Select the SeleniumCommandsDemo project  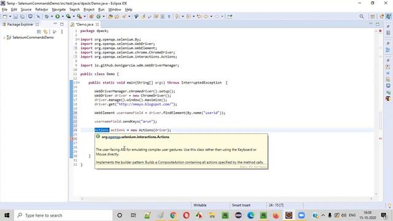coord(33,37)
